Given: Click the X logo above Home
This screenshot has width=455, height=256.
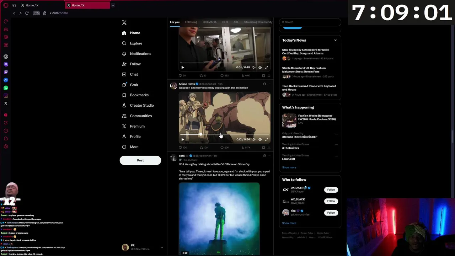Looking at the screenshot, I should point(124,22).
